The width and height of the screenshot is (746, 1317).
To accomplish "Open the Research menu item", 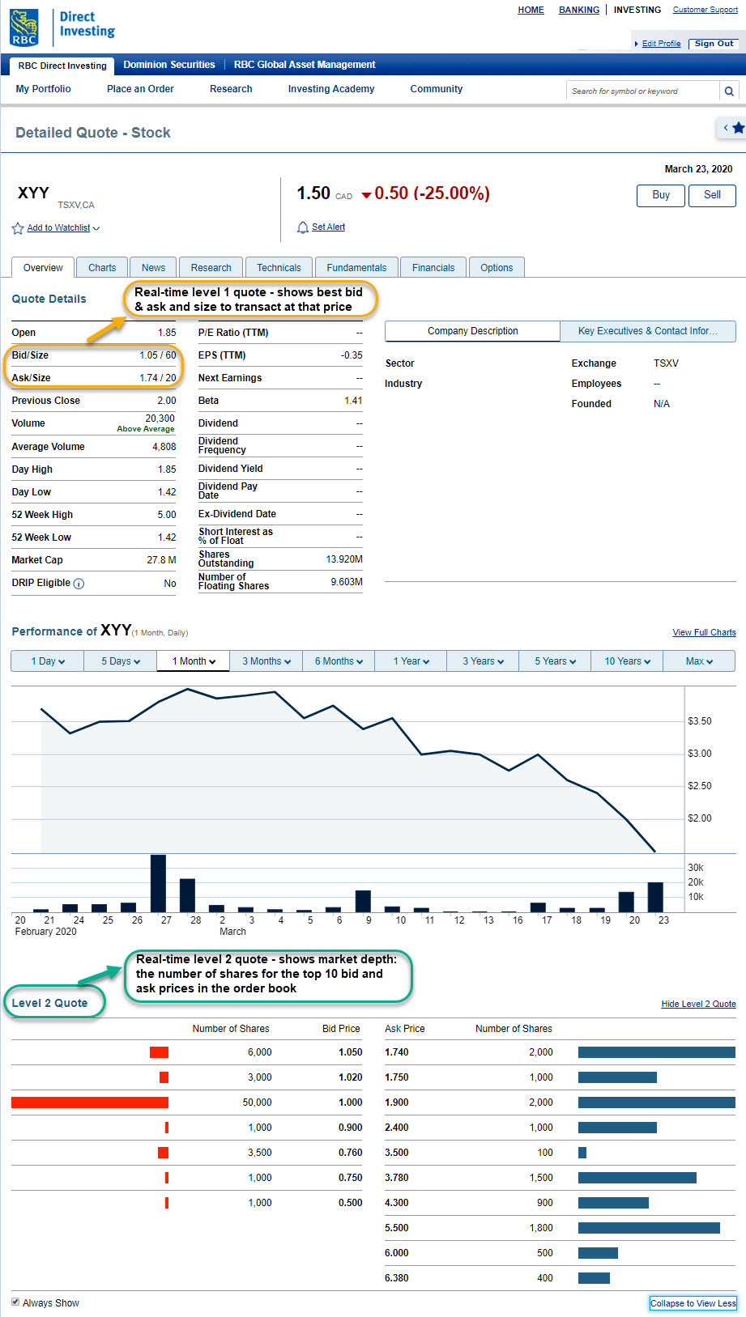I will point(231,89).
